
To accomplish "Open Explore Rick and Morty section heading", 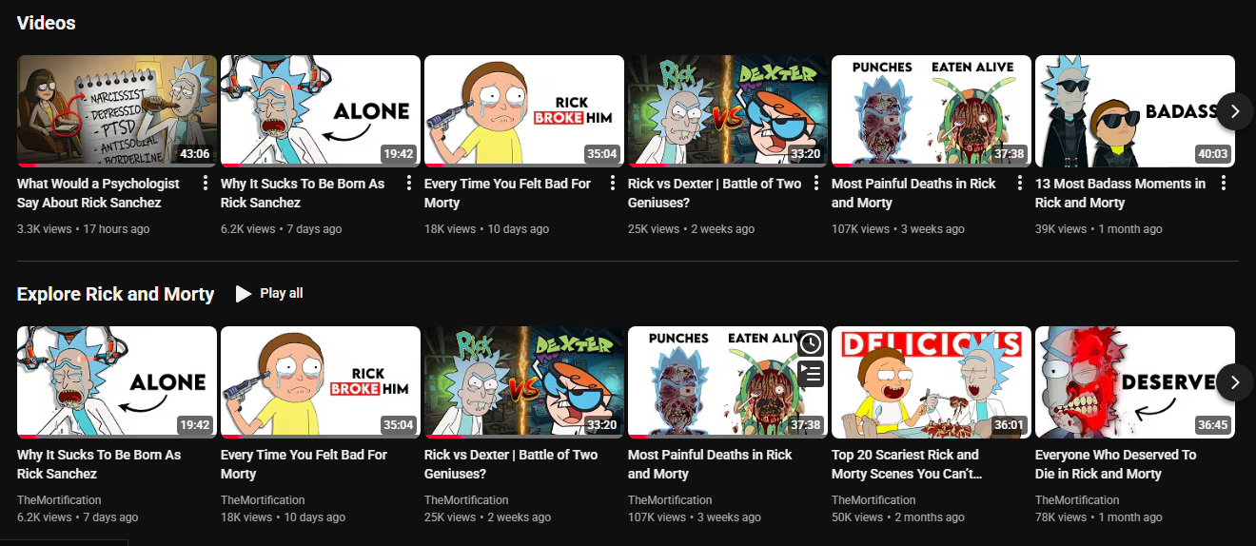I will (115, 294).
